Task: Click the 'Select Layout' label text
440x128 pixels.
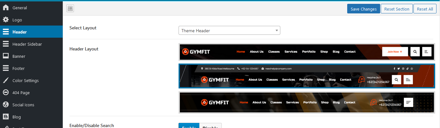Action: (83, 28)
